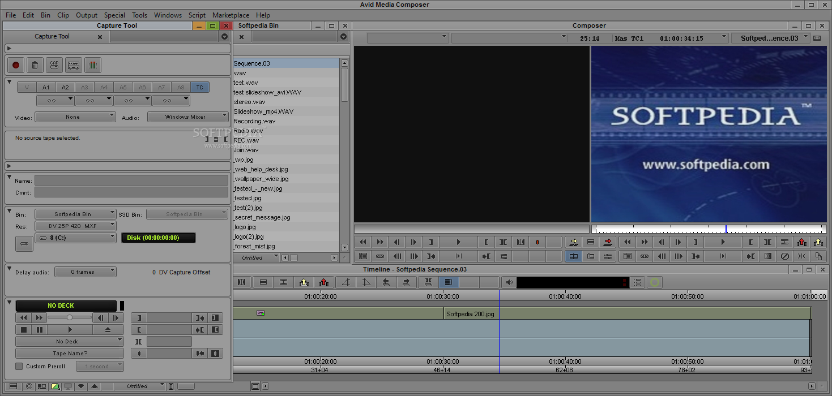Collapse the Name and Cmnt section triangle
Screen dimensions: 832x396
(10, 177)
